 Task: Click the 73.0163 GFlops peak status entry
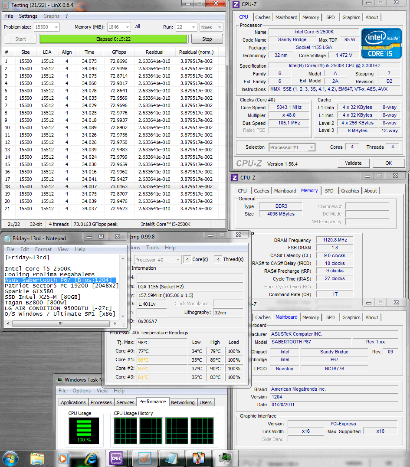pyautogui.click(x=95, y=224)
